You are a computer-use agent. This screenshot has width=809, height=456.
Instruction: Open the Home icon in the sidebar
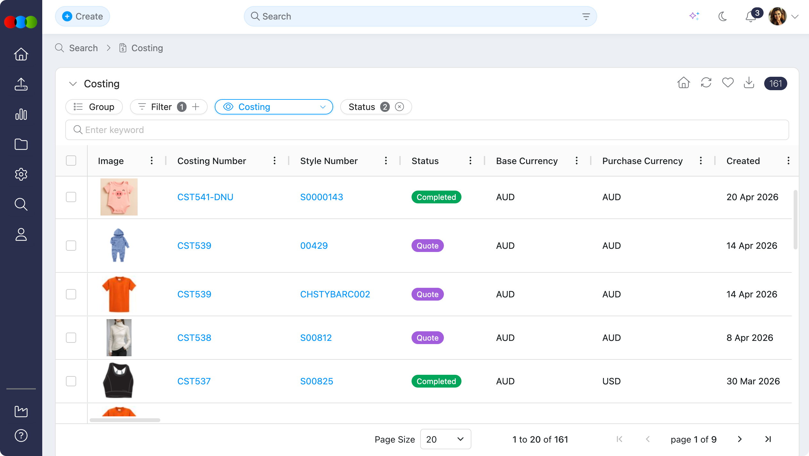coord(21,54)
